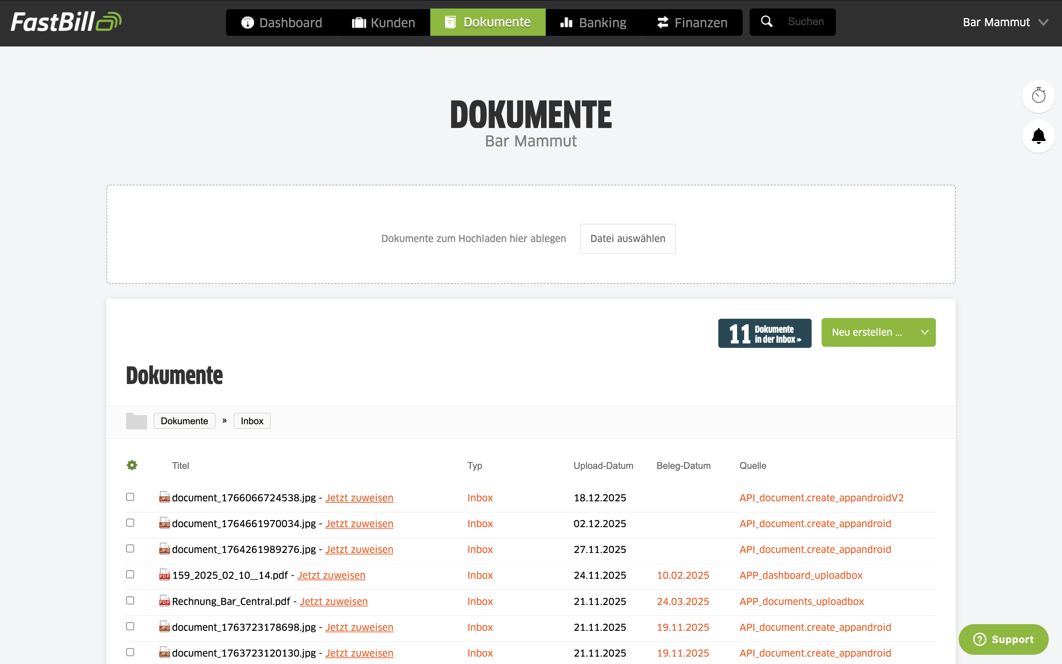Click the Upload-Datum column header
The height and width of the screenshot is (664, 1062).
(x=603, y=466)
